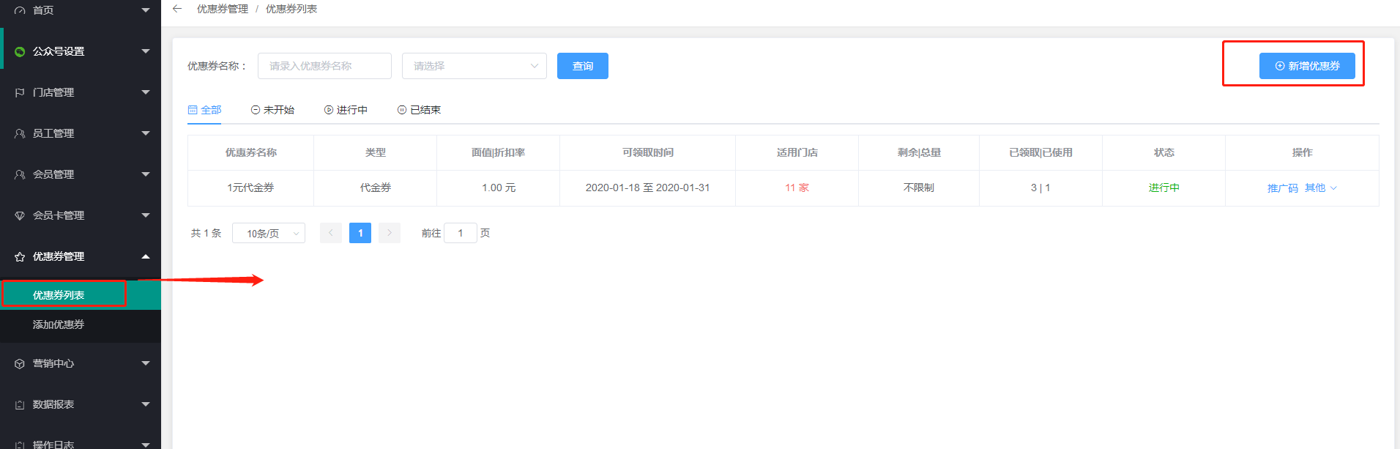Click the 可领取时间 column header
The height and width of the screenshot is (449, 1400).
click(647, 152)
